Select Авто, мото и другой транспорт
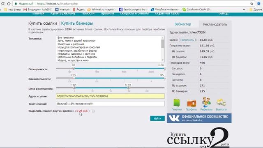The height and width of the screenshot is (148, 263). (x=76, y=41)
